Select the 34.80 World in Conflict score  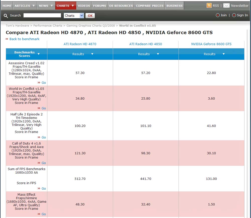80,99
